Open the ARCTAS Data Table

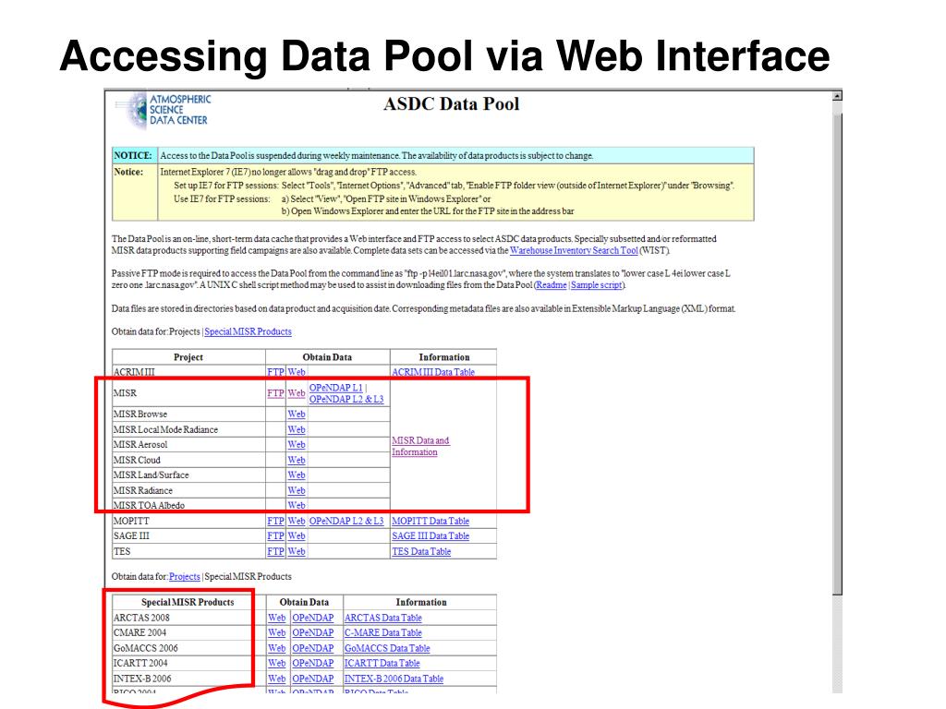383,618
